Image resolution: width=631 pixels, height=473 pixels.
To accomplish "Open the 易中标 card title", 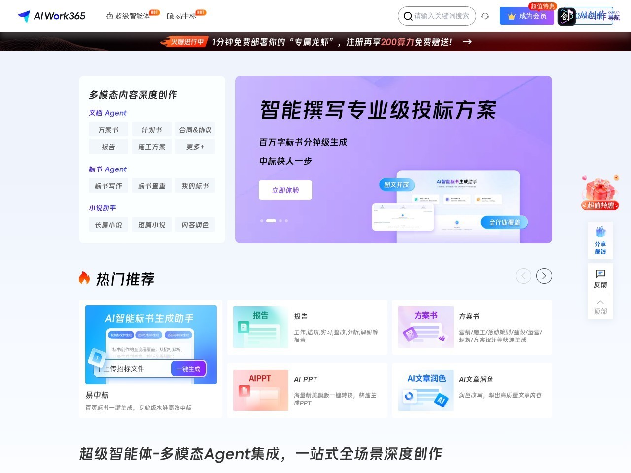I will [x=97, y=395].
